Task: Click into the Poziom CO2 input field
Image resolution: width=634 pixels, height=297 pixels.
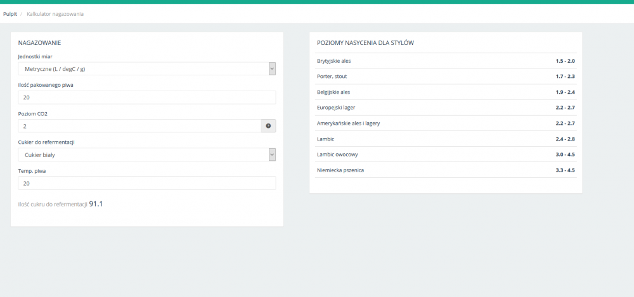Action: [139, 126]
